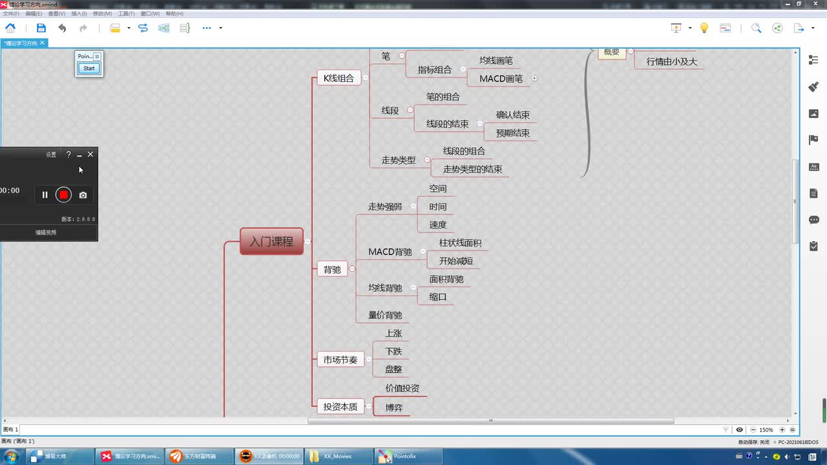The width and height of the screenshot is (827, 465).
Task: Click the magnifier search icon in toolbar
Action: click(x=756, y=28)
